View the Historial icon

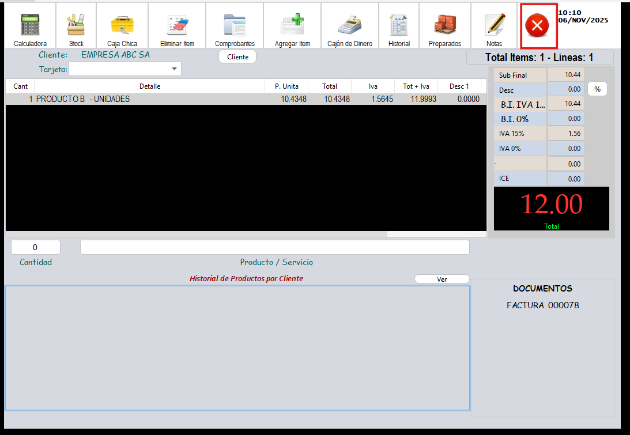pyautogui.click(x=399, y=27)
